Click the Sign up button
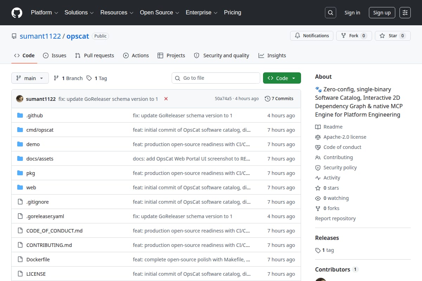422x281 pixels. (382, 13)
